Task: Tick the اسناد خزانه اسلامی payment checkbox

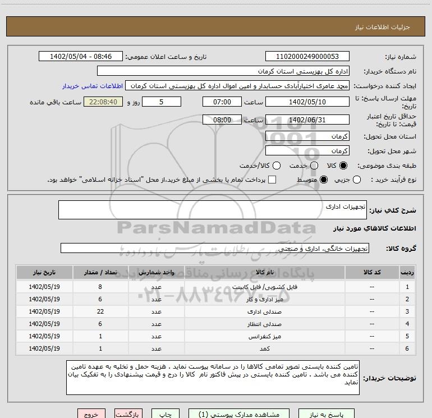Action: tap(272, 180)
